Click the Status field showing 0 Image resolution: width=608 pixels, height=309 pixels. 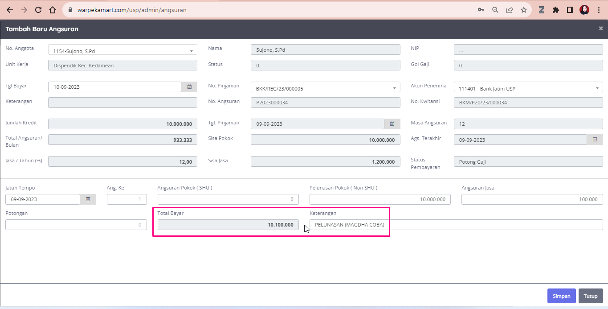(x=326, y=65)
